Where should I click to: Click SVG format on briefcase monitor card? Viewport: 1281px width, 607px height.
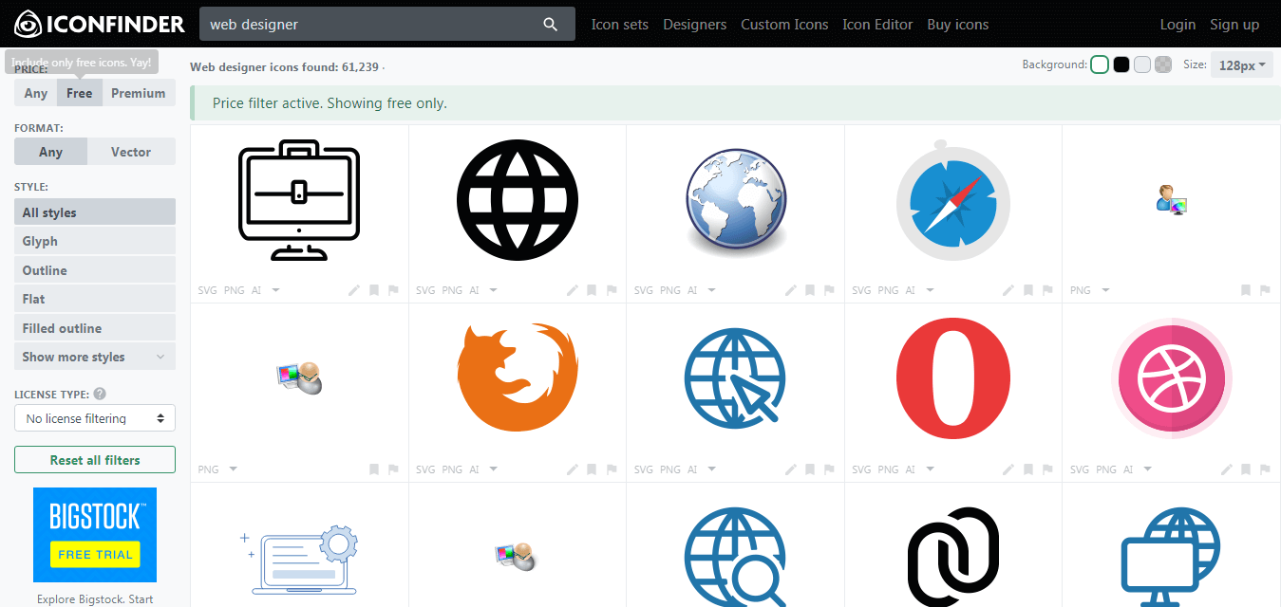pos(207,290)
